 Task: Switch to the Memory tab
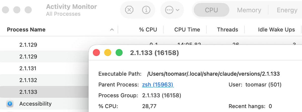tap(249, 10)
